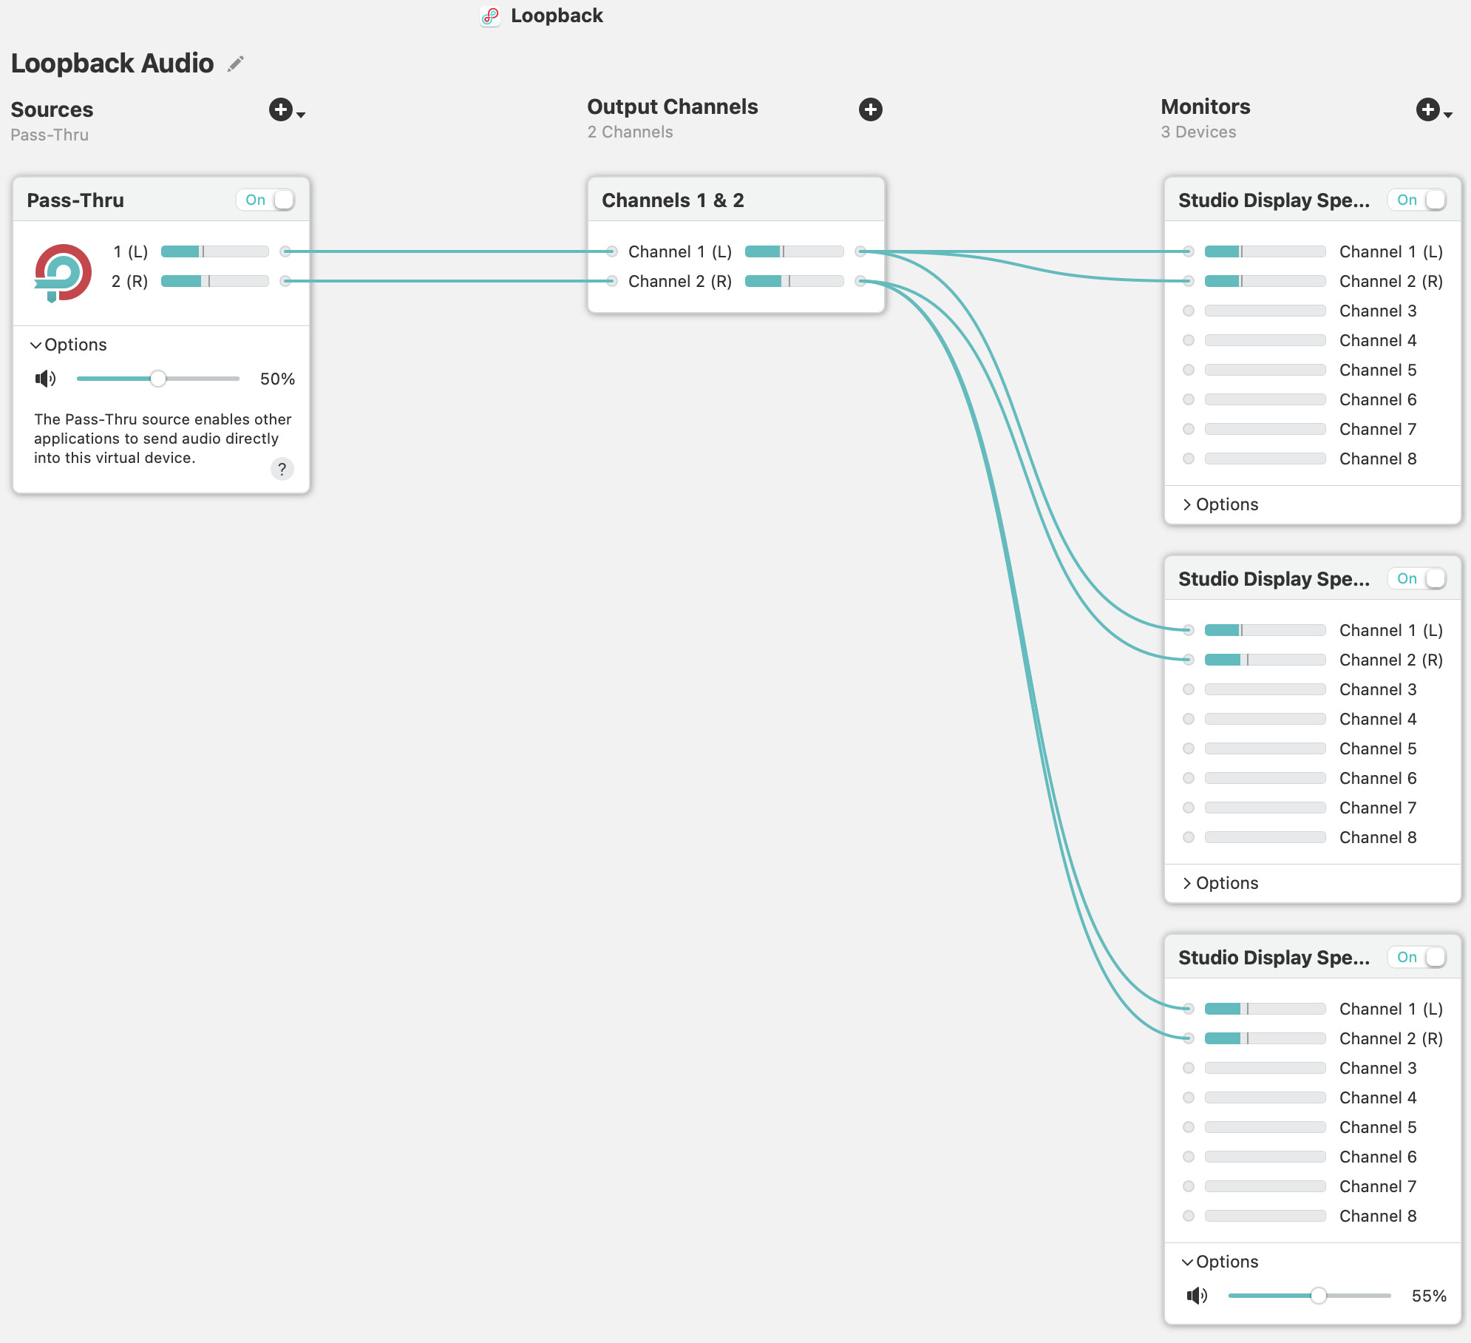
Task: Mute the Pass-Thru source speaker icon
Action: pyautogui.click(x=45, y=379)
